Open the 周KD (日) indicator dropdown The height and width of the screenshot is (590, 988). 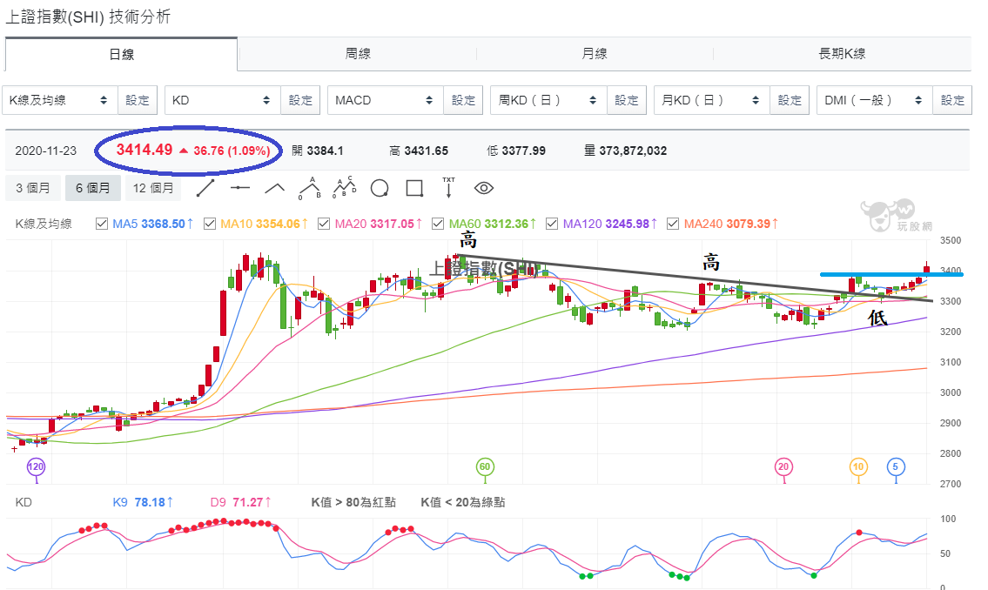coord(548,100)
